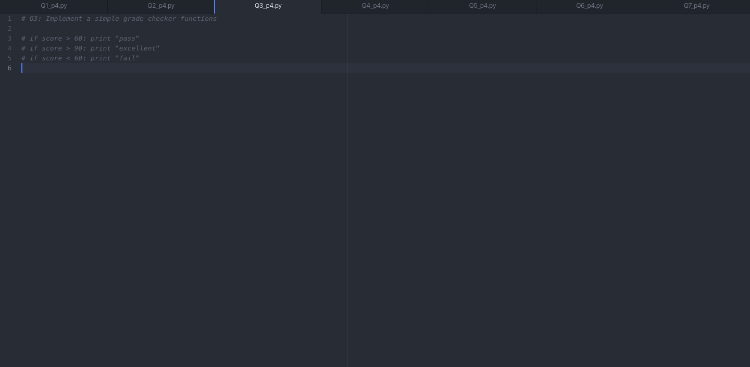The width and height of the screenshot is (750, 367).
Task: Click line number 1 in the gutter
Action: point(9,19)
